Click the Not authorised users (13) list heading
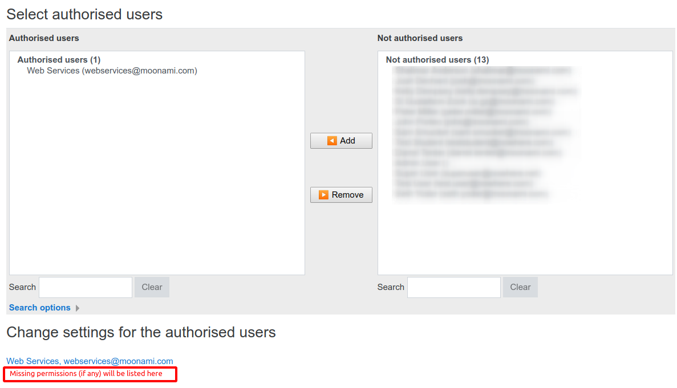The height and width of the screenshot is (388, 677). tap(437, 59)
